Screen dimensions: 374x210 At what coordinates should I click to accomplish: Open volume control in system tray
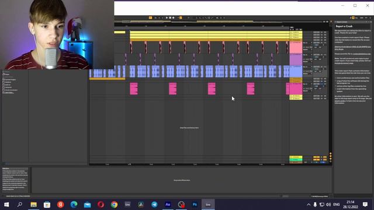click(328, 205)
